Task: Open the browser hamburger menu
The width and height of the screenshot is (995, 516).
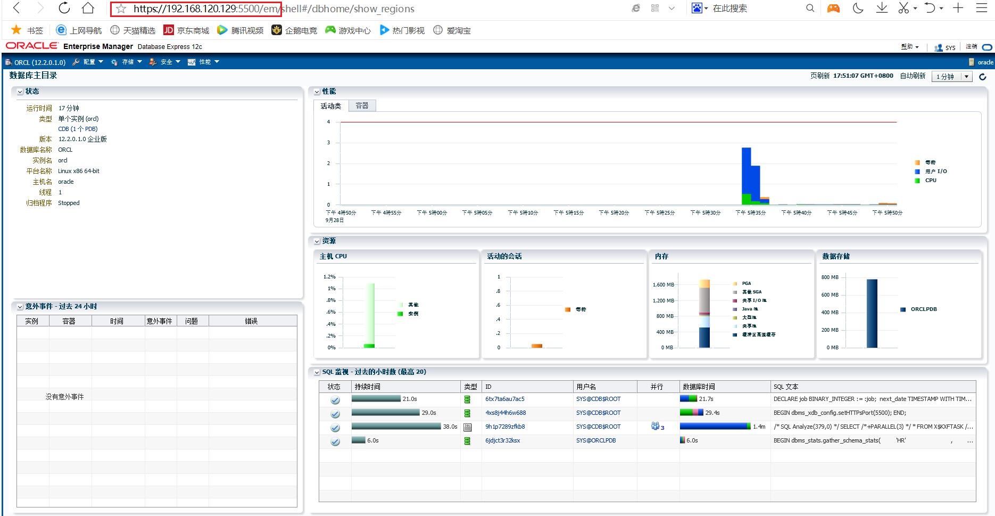Action: 982,8
